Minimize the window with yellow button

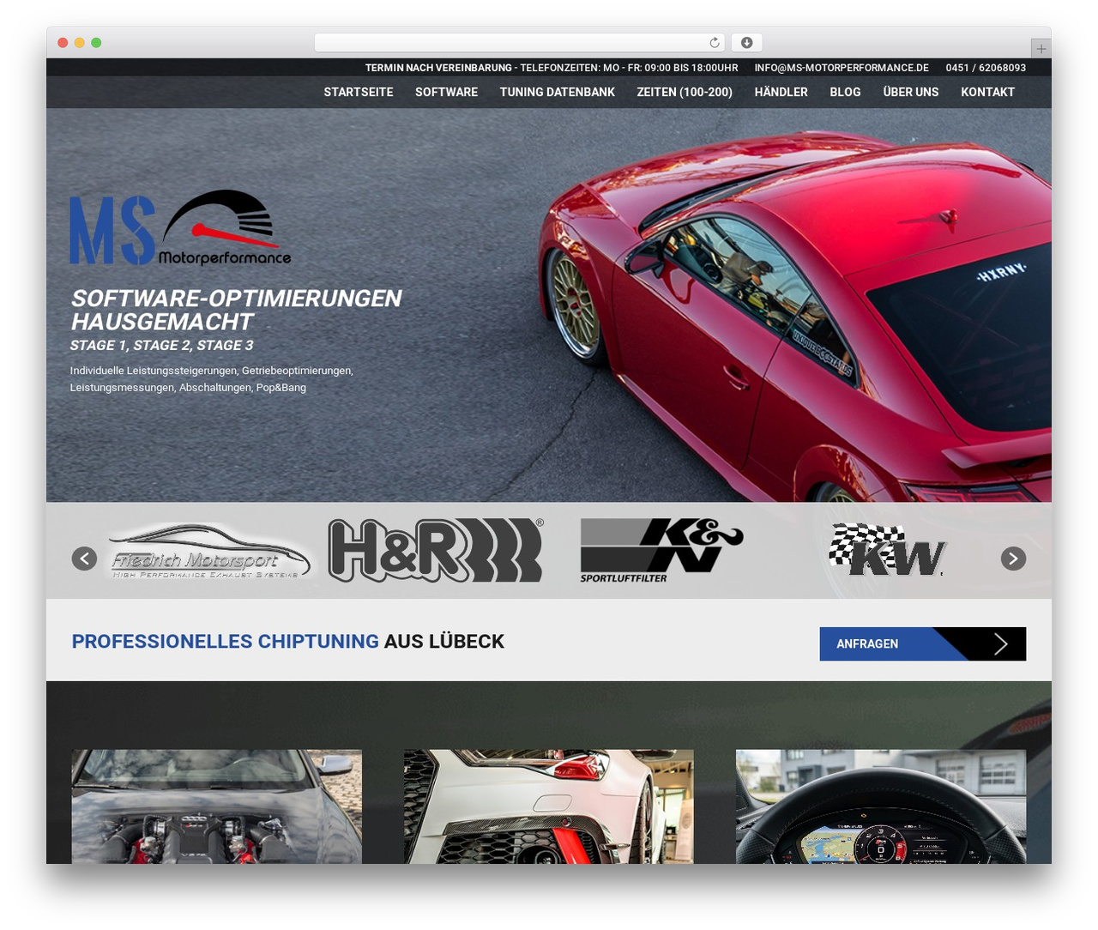point(80,43)
